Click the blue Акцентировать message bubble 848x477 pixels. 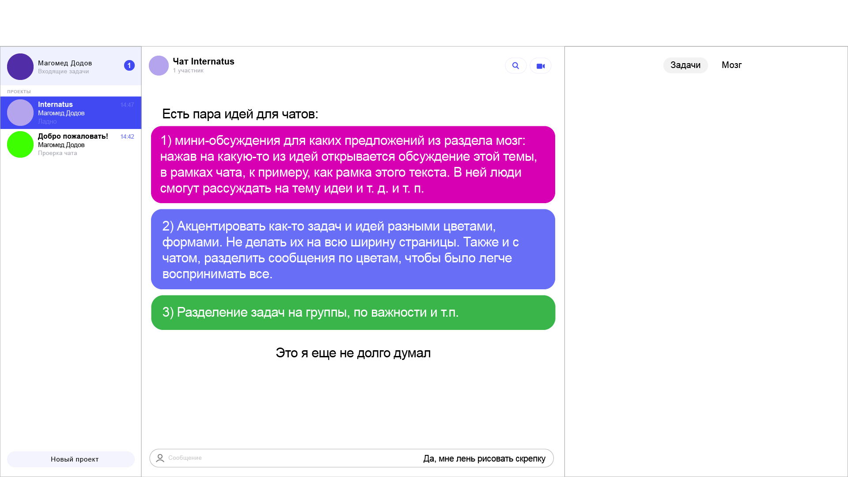coord(352,250)
